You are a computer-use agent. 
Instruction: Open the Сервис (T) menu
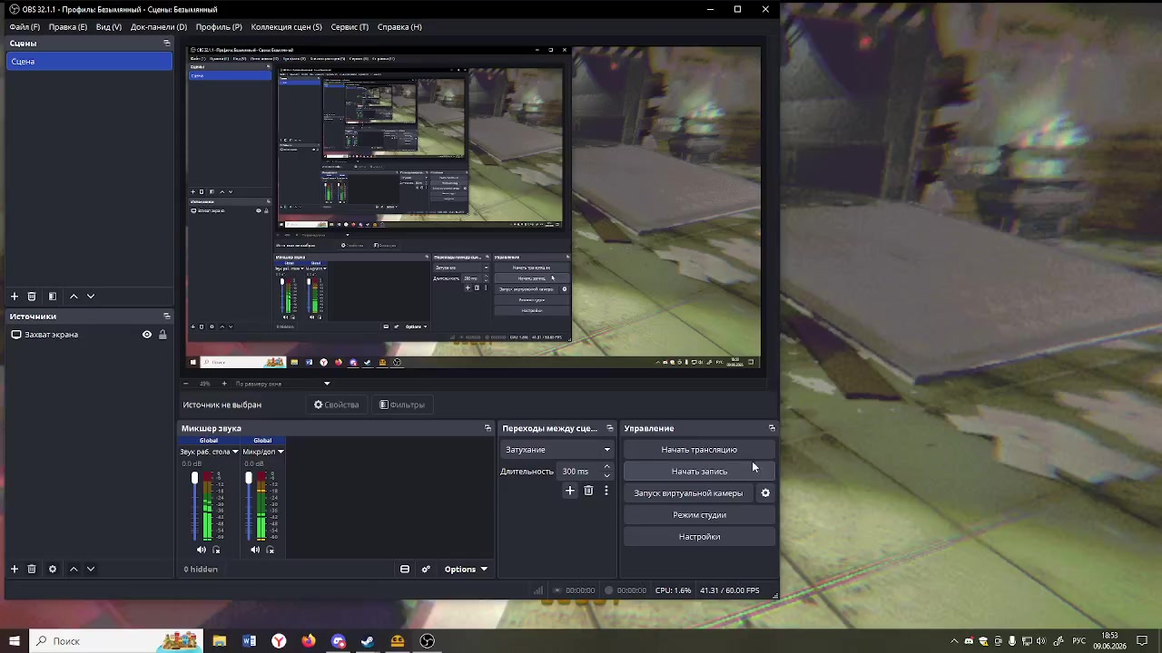coord(350,27)
